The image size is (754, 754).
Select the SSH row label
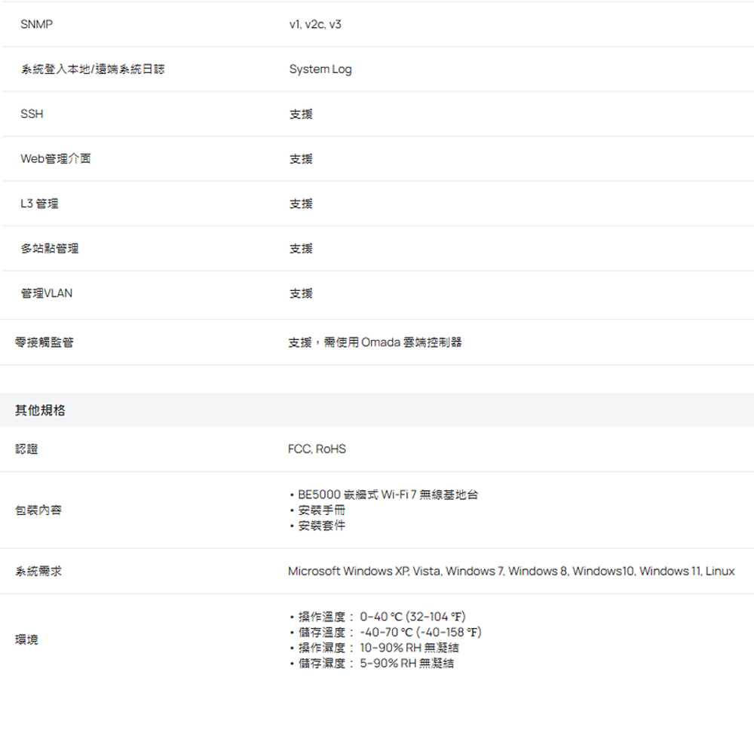(x=32, y=114)
